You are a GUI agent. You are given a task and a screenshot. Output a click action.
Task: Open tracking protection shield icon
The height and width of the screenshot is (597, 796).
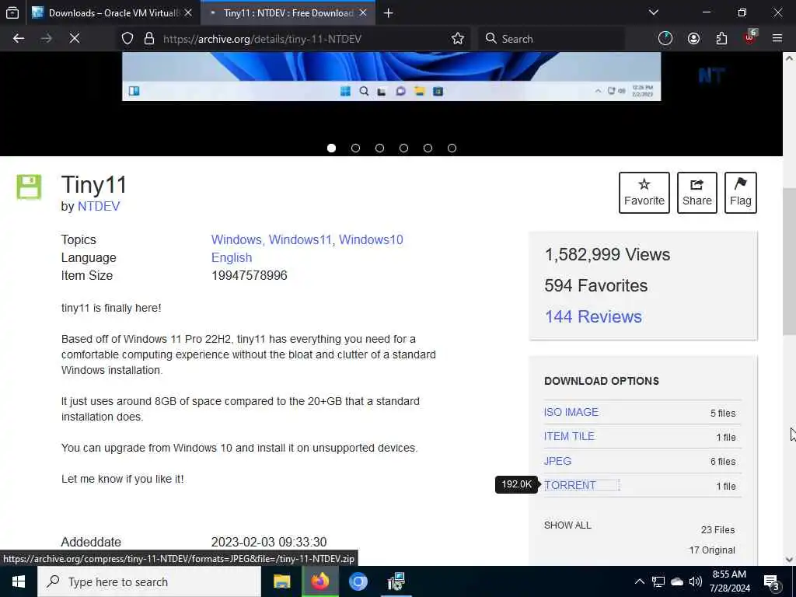[x=127, y=39]
